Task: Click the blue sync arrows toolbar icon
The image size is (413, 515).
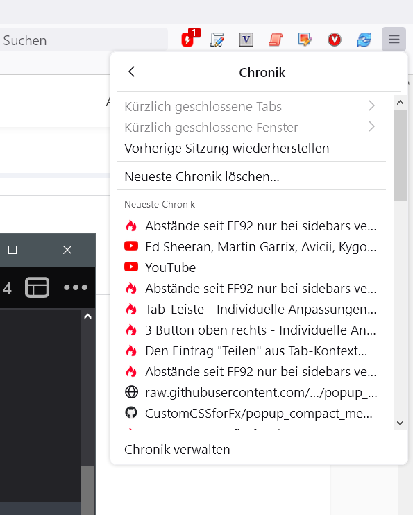Action: tap(364, 40)
